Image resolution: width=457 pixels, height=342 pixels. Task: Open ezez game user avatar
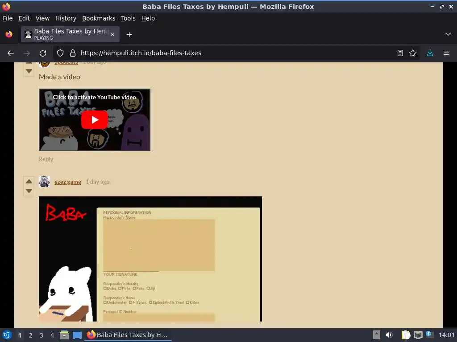click(x=44, y=182)
